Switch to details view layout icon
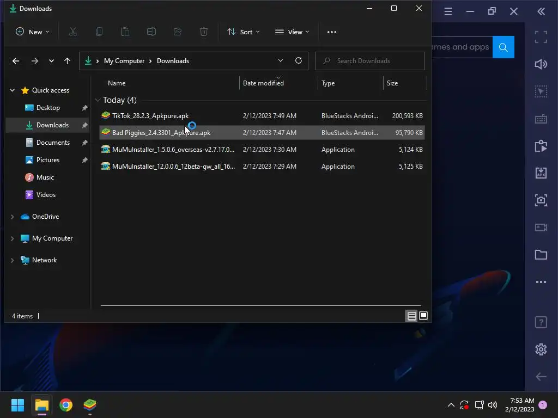The image size is (558, 418). (412, 316)
